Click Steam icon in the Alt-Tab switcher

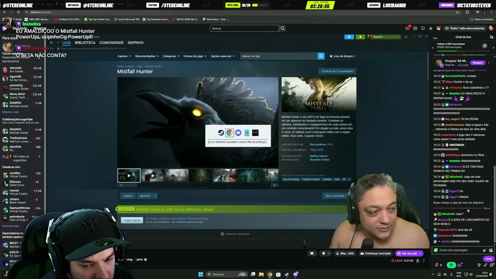(221, 133)
